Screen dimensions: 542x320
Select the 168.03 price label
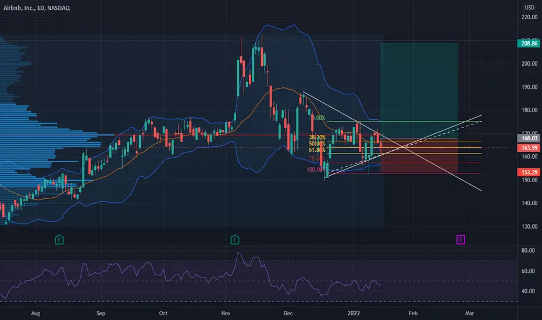coord(529,138)
